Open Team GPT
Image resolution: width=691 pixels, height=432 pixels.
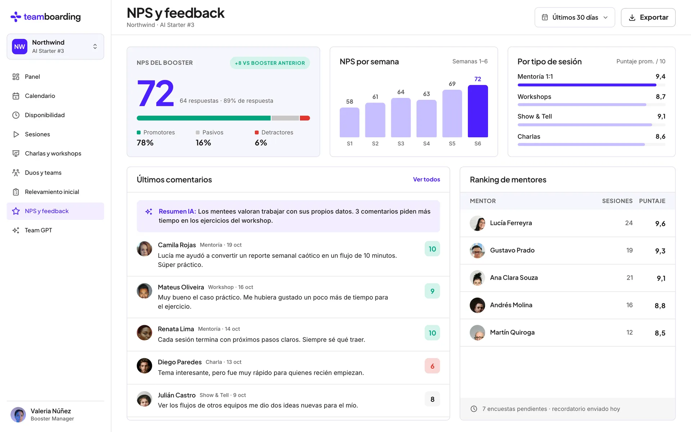55,230
